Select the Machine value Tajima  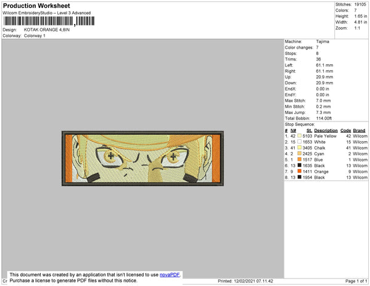tap(323, 41)
